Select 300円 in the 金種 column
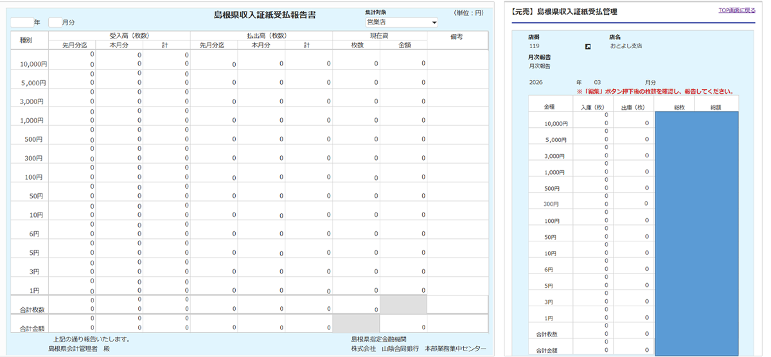This screenshot has height=357, width=771. click(x=553, y=204)
